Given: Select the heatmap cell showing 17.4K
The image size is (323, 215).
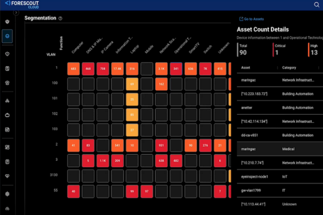Looking at the screenshot, I should (118, 69).
